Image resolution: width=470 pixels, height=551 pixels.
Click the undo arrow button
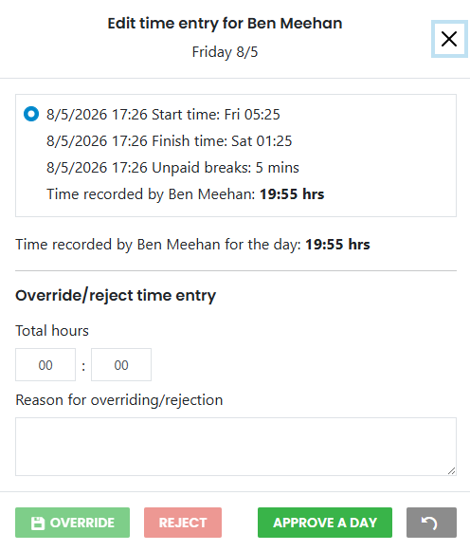[431, 523]
